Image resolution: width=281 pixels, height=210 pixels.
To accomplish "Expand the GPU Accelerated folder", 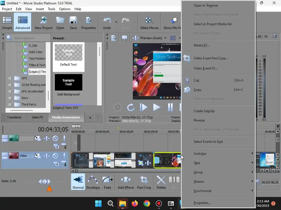I will click(10, 91).
